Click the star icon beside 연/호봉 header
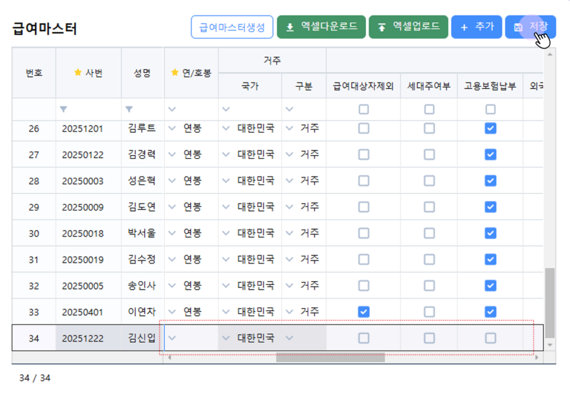Viewport: 570px width, 400px height. tap(175, 72)
